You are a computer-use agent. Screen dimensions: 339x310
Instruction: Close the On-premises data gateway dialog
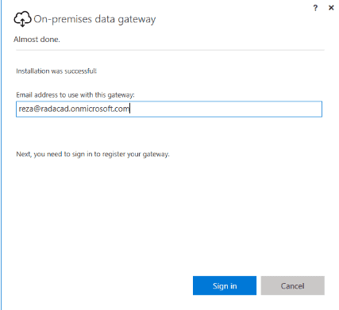click(x=331, y=8)
